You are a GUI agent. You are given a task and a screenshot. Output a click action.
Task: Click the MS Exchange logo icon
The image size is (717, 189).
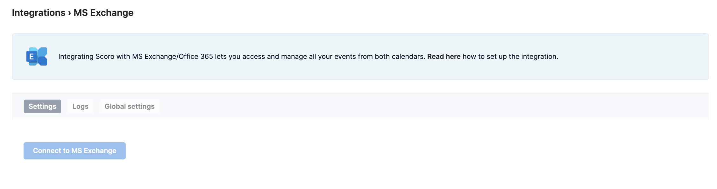click(37, 57)
